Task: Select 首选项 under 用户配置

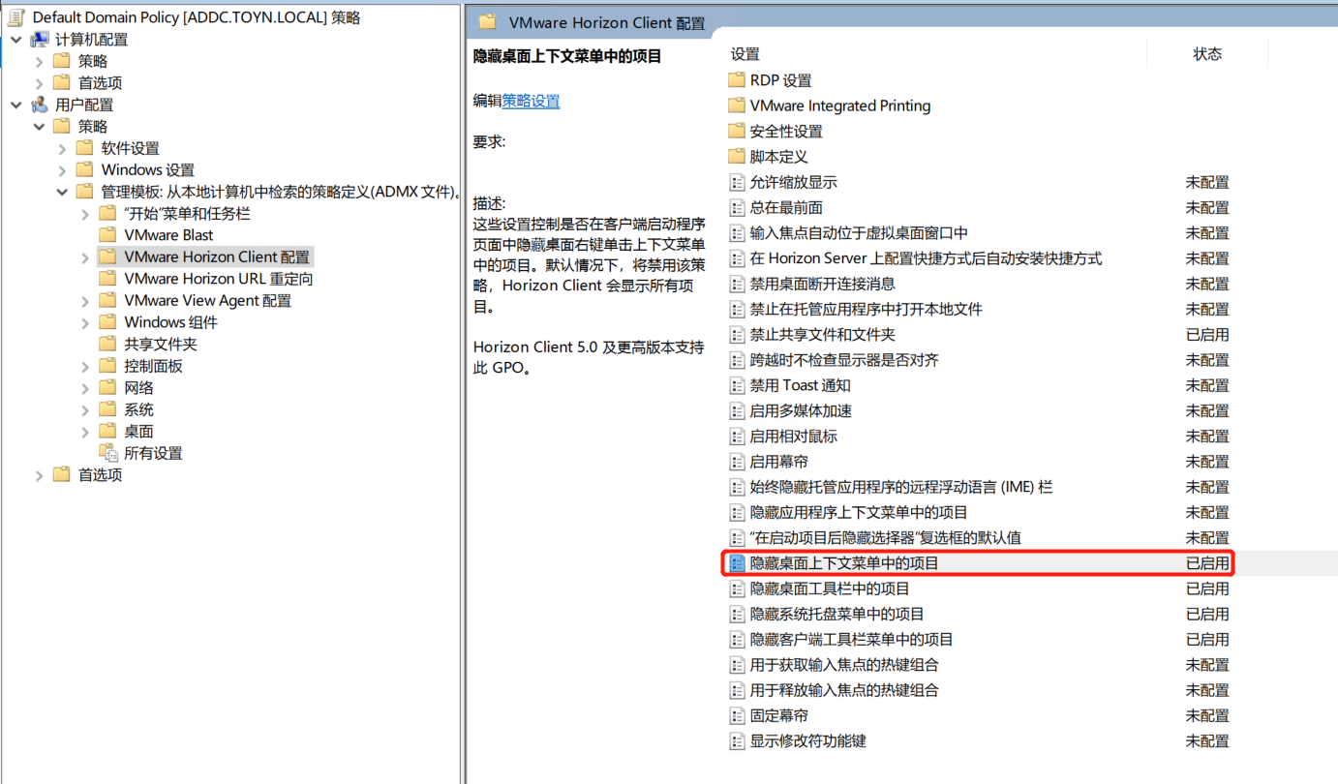Action: tap(100, 475)
